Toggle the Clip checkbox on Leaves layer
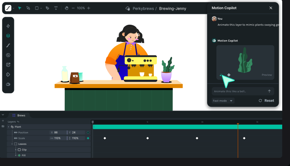Viewport: 290px width, 166px height. point(19,149)
